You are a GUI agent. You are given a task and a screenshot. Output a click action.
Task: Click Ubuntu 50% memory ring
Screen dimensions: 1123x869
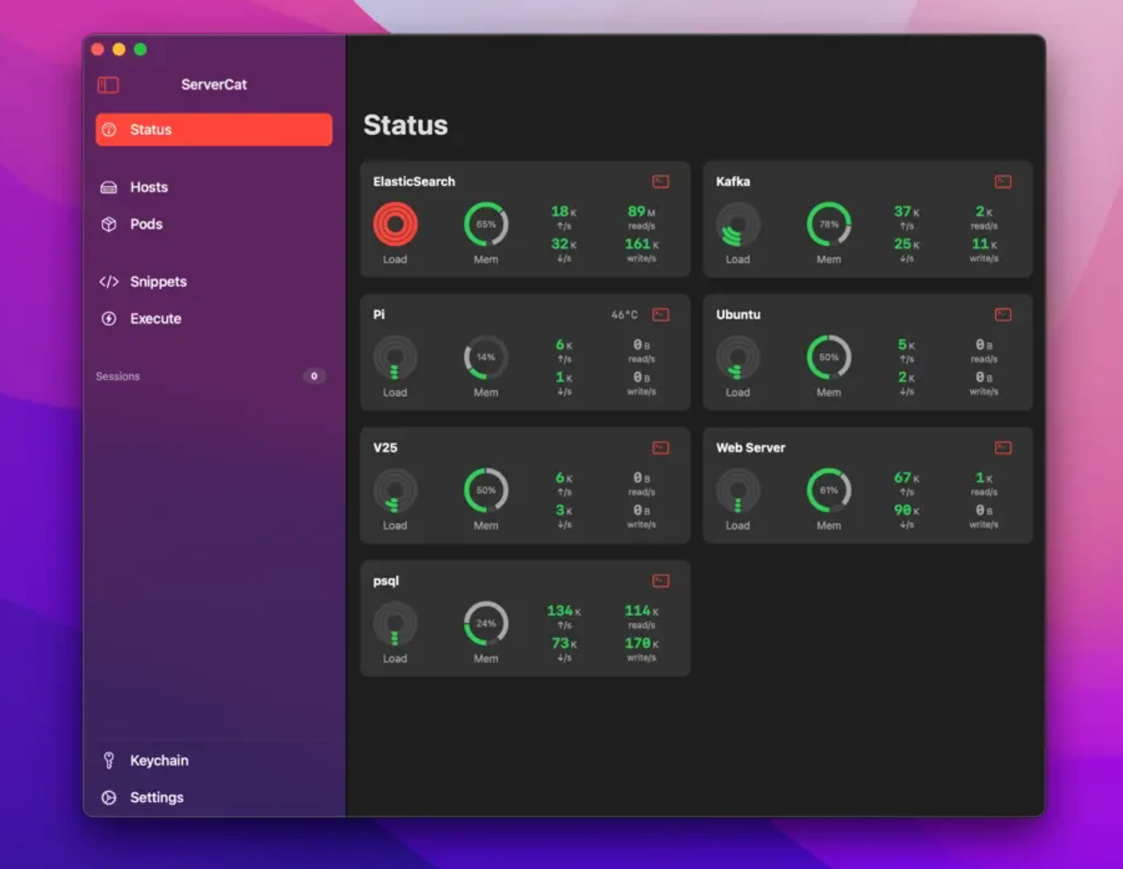(829, 358)
